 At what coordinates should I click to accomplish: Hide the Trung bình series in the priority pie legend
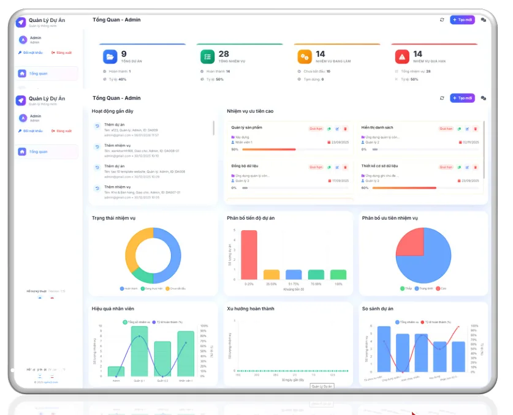click(x=424, y=288)
